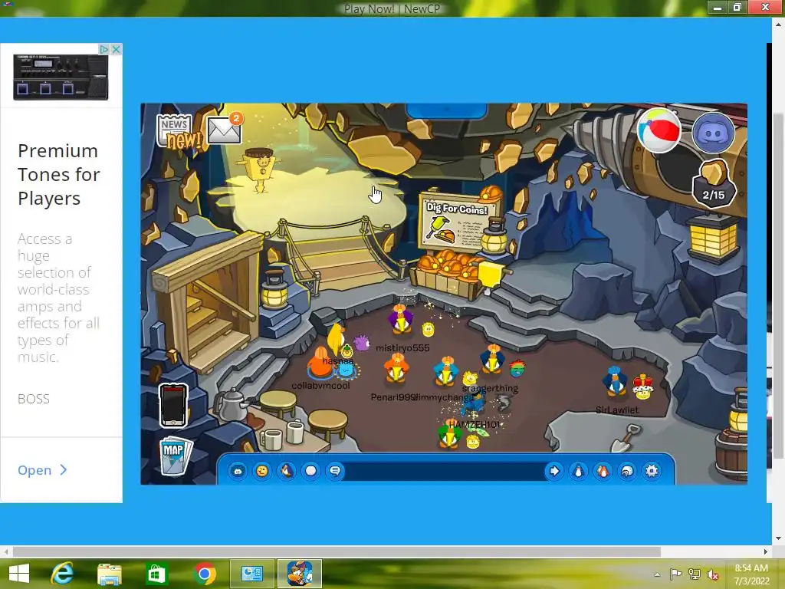Click the Dig For Coins! sign
This screenshot has height=589, width=785.
[458, 223]
